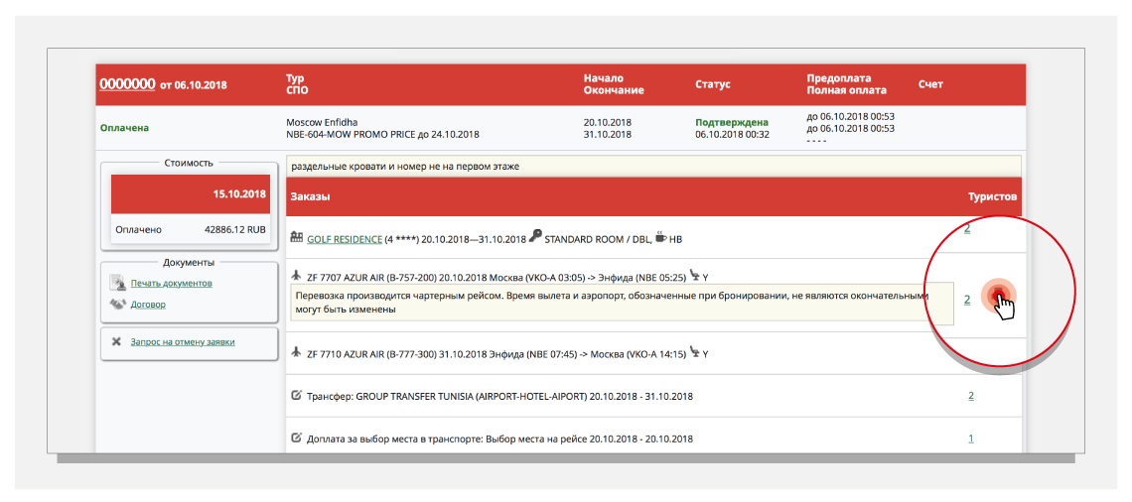Click the coffee cup meal icon before HB

coord(661,237)
